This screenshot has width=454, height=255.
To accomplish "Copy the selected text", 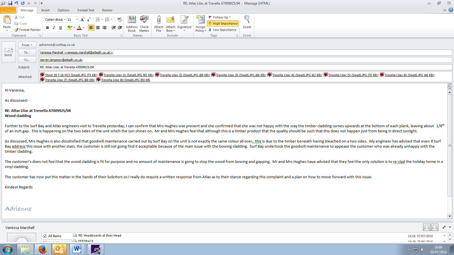I will 20,24.
